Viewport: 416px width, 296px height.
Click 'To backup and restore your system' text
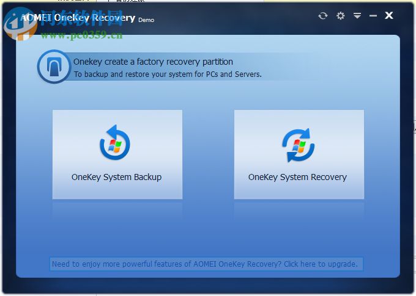coord(168,74)
